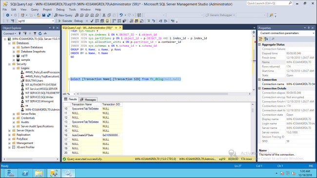Open the Connect dropdown in Object Explorer
Image resolution: width=317 pixels, height=178 pixels.
9,34
